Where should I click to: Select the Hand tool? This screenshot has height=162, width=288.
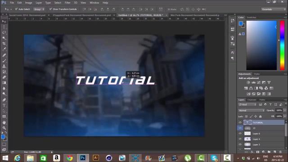click(4, 122)
